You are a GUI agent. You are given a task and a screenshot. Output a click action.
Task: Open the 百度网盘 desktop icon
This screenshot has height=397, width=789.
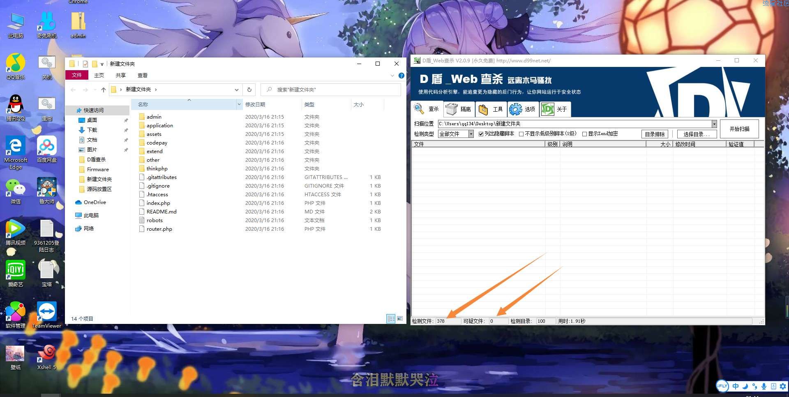(47, 149)
